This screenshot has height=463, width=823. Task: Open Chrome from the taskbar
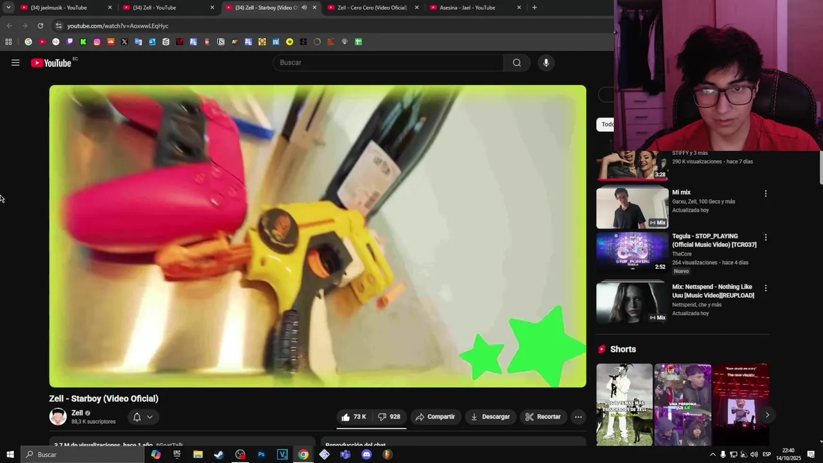[x=303, y=455]
